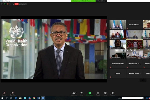Open the Participants panel
The height and width of the screenshot is (100, 150).
(74, 93)
